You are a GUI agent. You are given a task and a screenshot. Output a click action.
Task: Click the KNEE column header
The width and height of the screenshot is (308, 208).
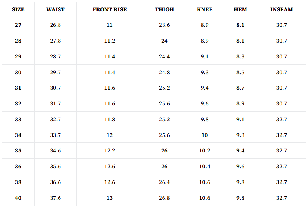pyautogui.click(x=204, y=9)
